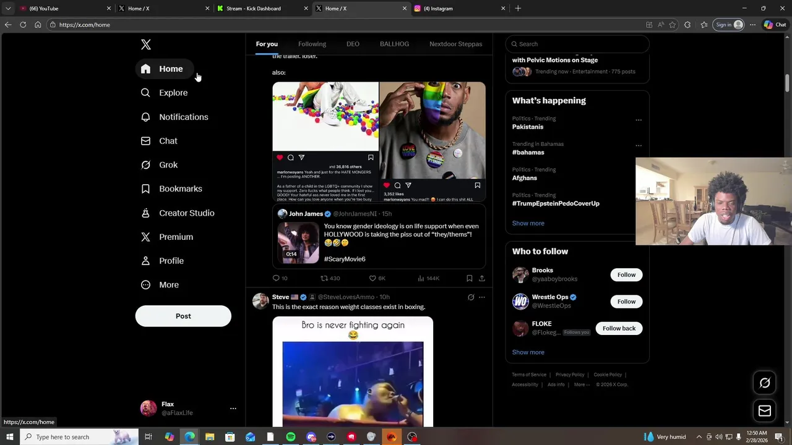Open Grok from the sidebar
The height and width of the screenshot is (445, 792).
[159, 165]
